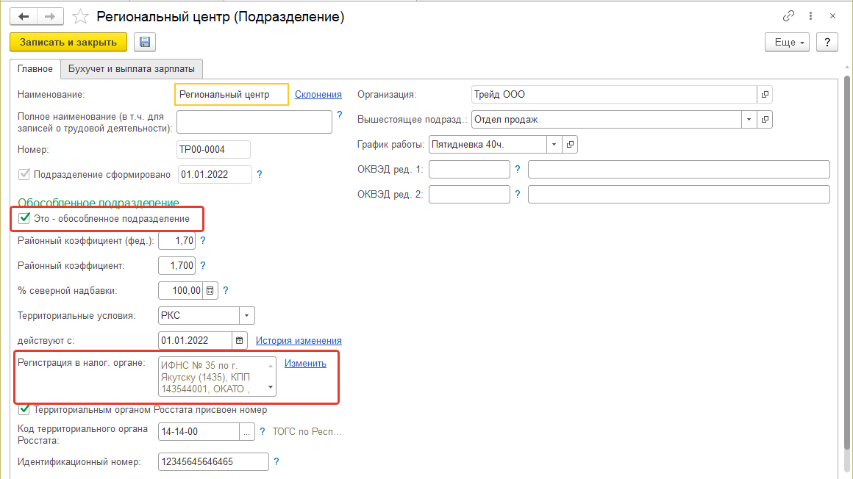Open calendar picker for действуют с date
This screenshot has height=479, width=853.
[x=240, y=340]
